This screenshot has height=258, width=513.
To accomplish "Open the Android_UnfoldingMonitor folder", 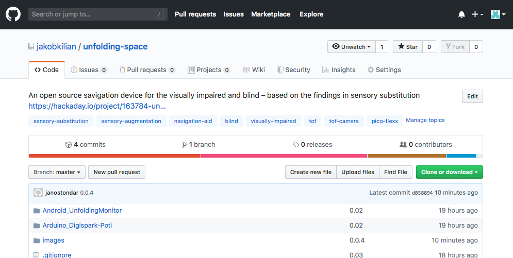I will pyautogui.click(x=82, y=210).
